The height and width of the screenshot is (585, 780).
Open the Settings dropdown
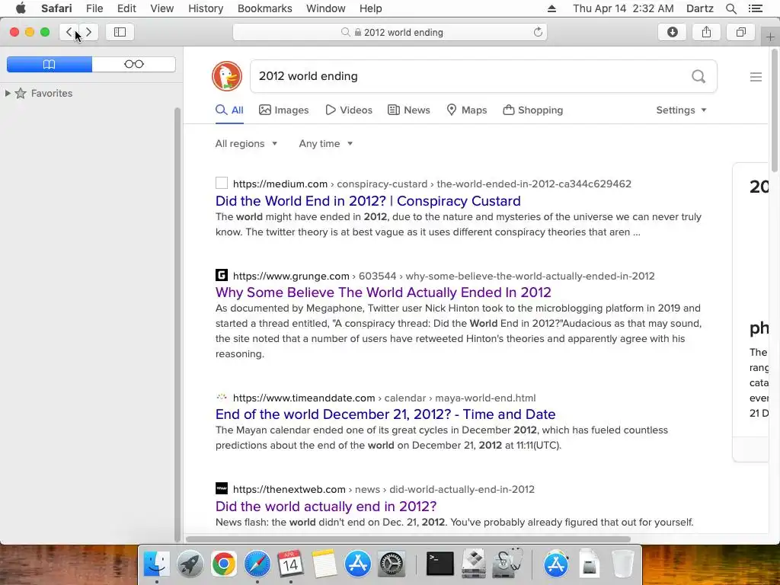click(x=681, y=110)
